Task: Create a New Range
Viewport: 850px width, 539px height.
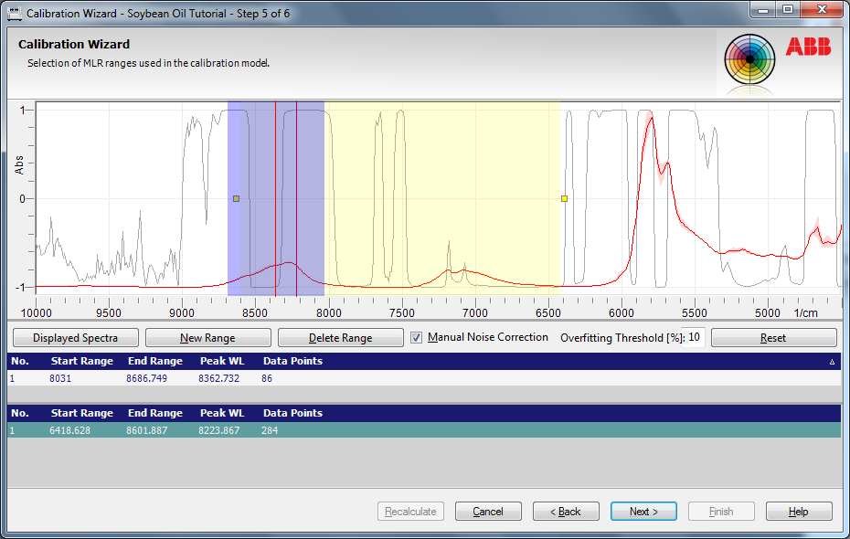Action: [207, 337]
